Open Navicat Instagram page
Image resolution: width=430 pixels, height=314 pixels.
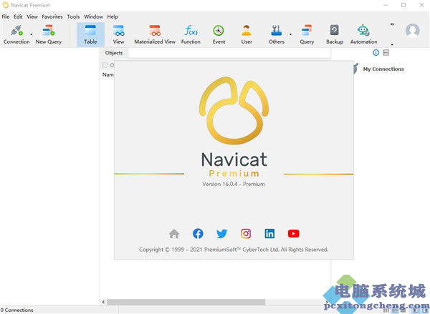[246, 234]
